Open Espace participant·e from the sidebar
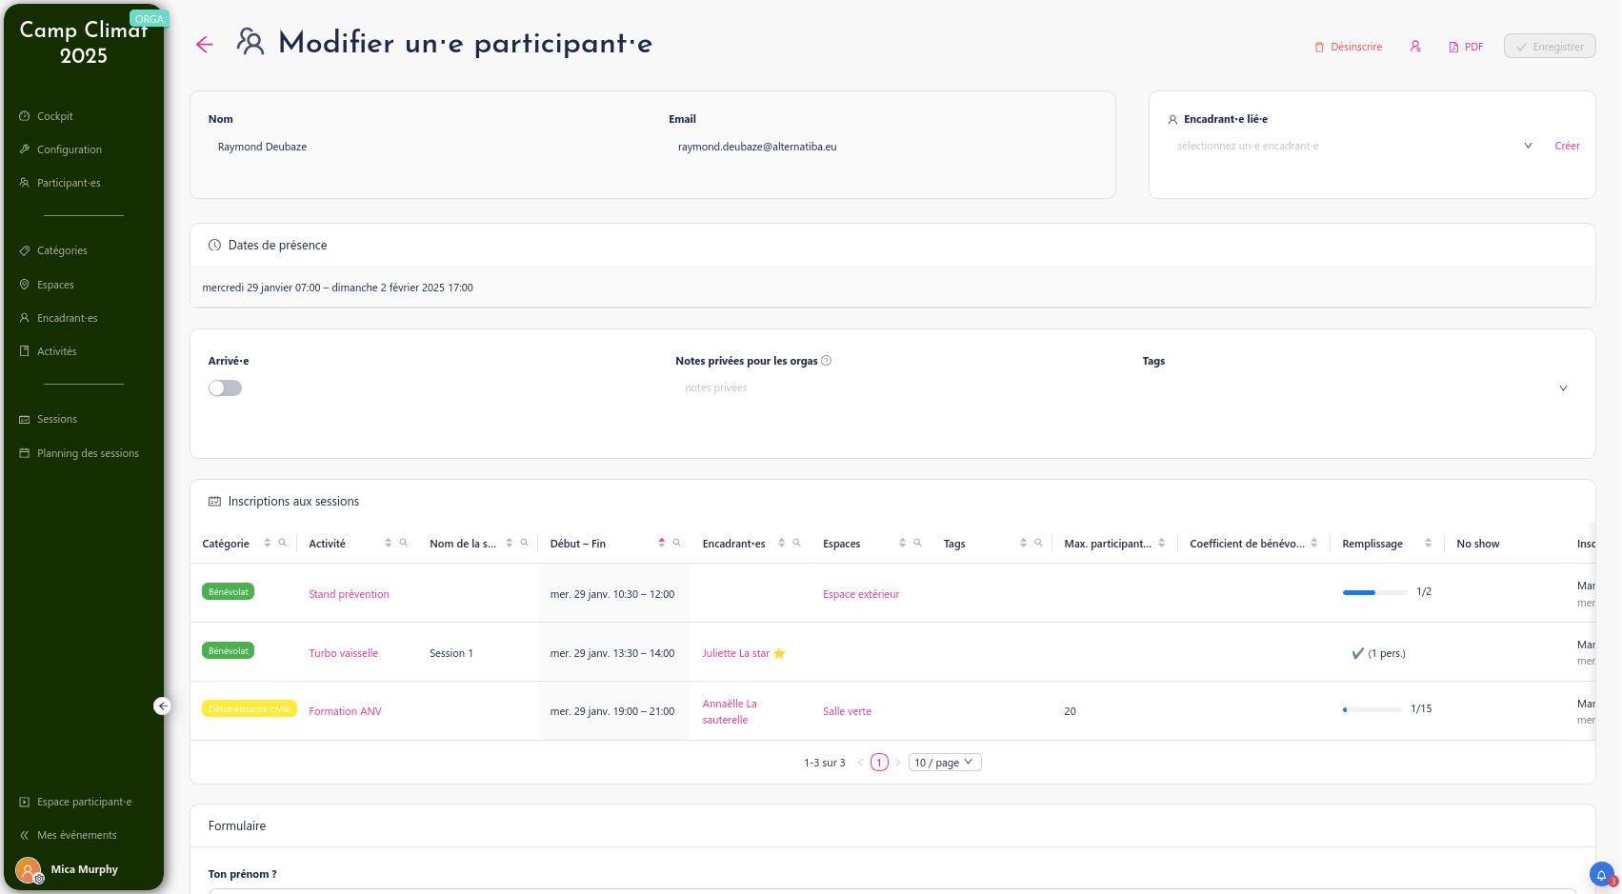This screenshot has height=894, width=1622. [84, 802]
